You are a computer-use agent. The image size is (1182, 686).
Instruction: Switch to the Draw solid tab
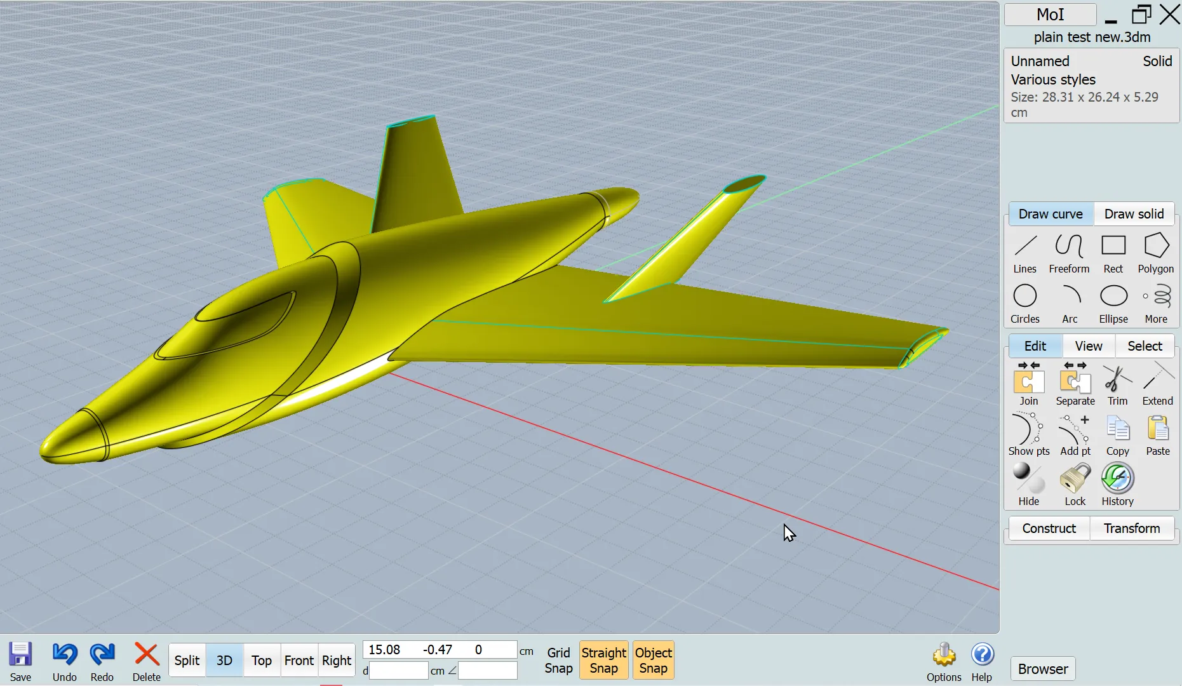[1134, 214]
